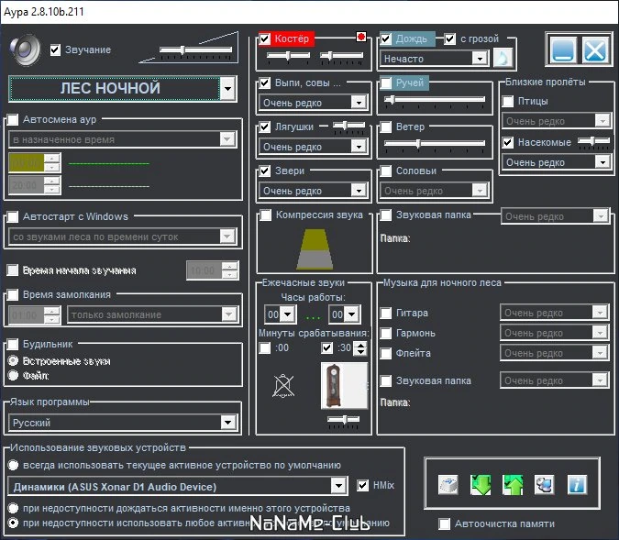Click the blue info icon button
The image size is (619, 540).
pos(577,485)
